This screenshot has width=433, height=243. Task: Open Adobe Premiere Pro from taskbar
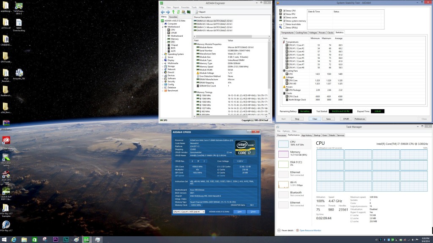tap(55, 240)
